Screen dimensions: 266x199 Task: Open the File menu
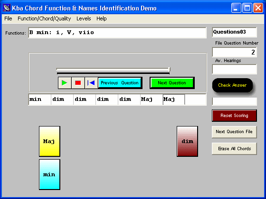(x=8, y=18)
